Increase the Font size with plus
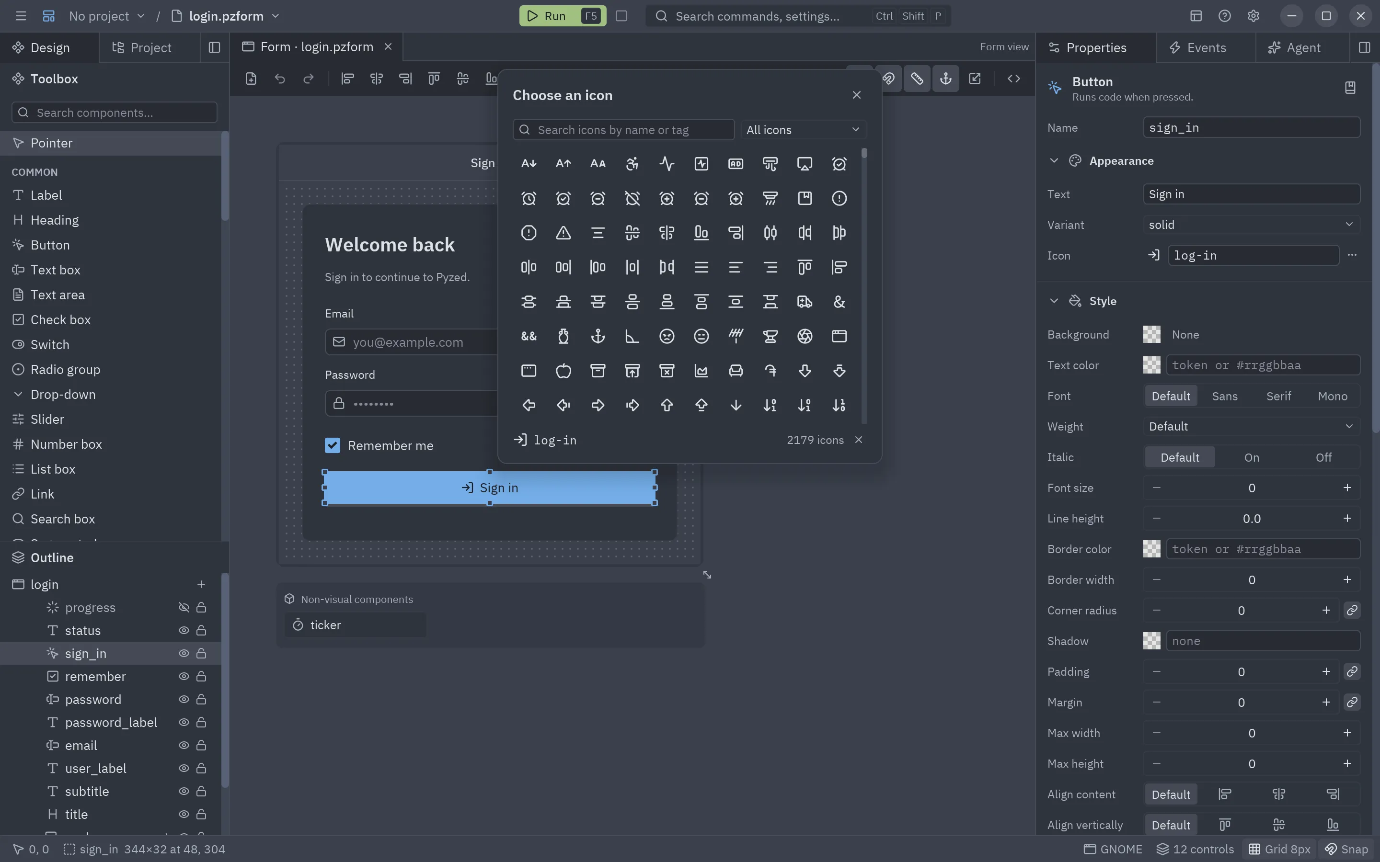The width and height of the screenshot is (1380, 862). tap(1346, 488)
